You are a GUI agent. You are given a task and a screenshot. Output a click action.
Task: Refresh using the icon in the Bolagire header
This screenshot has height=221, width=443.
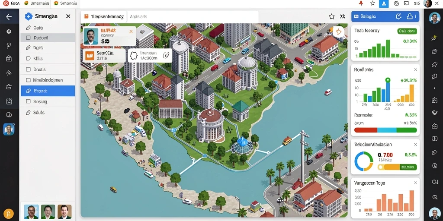point(398,17)
